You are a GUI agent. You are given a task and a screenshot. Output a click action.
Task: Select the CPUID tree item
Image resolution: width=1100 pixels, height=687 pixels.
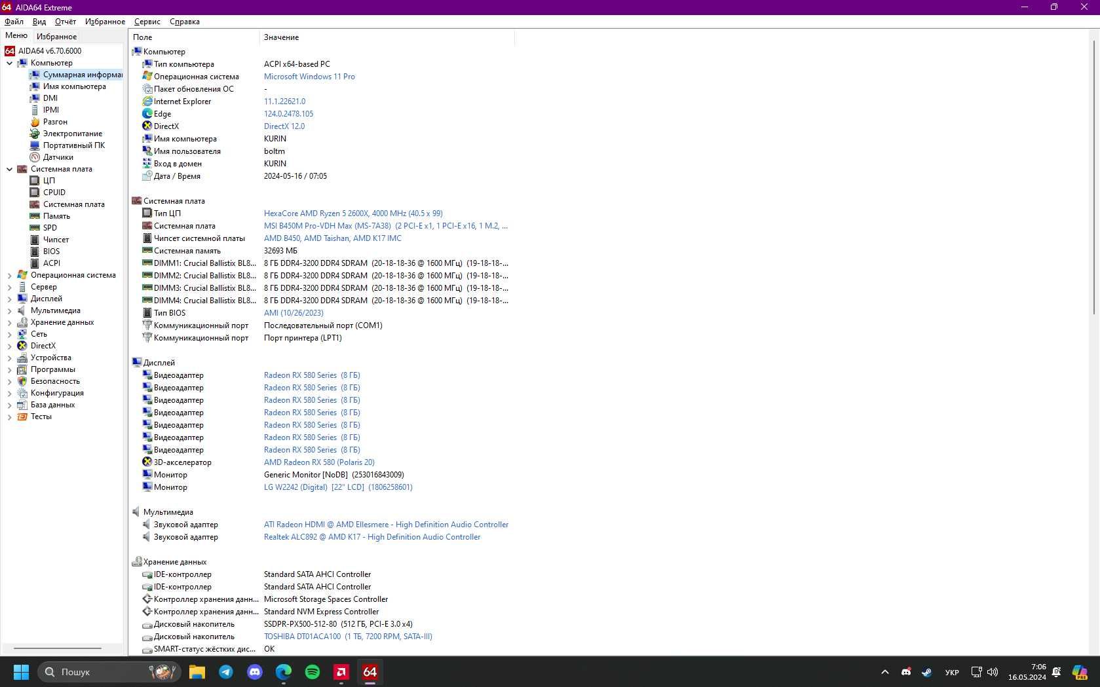pyautogui.click(x=54, y=193)
